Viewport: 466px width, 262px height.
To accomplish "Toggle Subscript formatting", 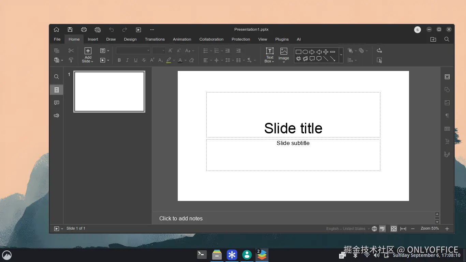I will click(160, 60).
